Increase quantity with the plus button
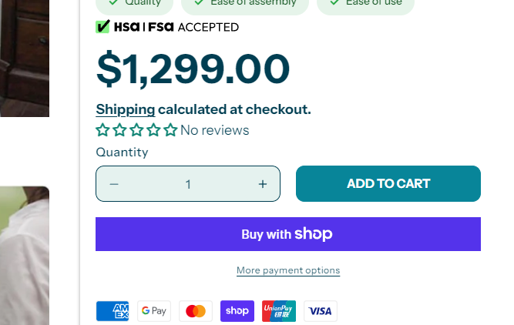The width and height of the screenshot is (514, 325). [x=263, y=184]
